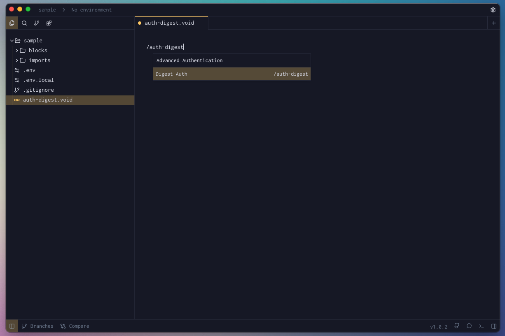The width and height of the screenshot is (505, 336).
Task: Switch to the auth-digest.void tab
Action: tap(170, 23)
